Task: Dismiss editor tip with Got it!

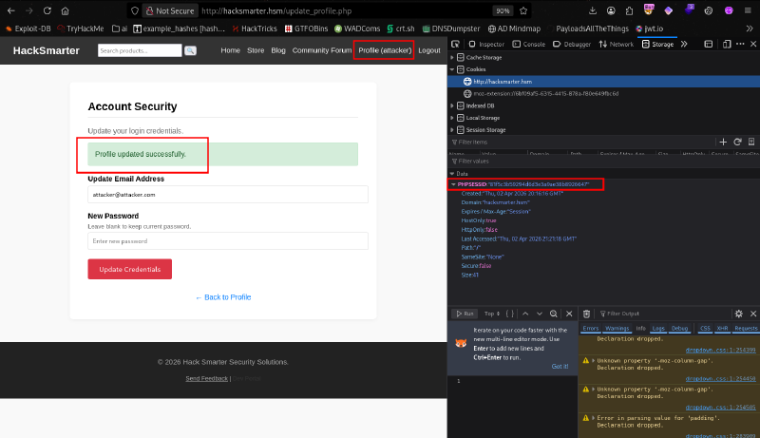Action: (560, 367)
